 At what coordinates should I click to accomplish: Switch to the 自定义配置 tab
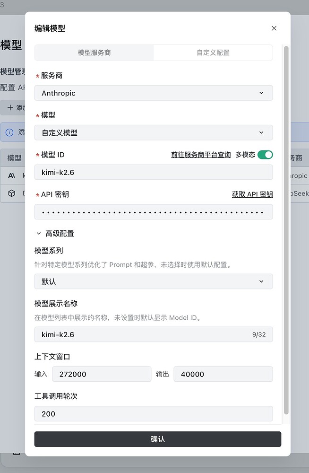tap(213, 53)
